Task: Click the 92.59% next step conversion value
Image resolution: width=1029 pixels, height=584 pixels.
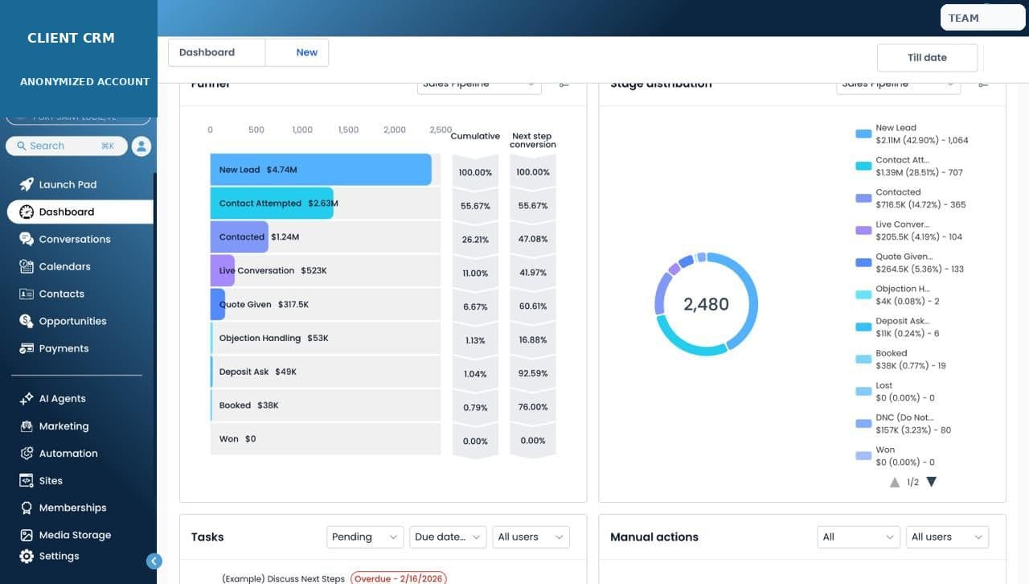Action: [533, 373]
